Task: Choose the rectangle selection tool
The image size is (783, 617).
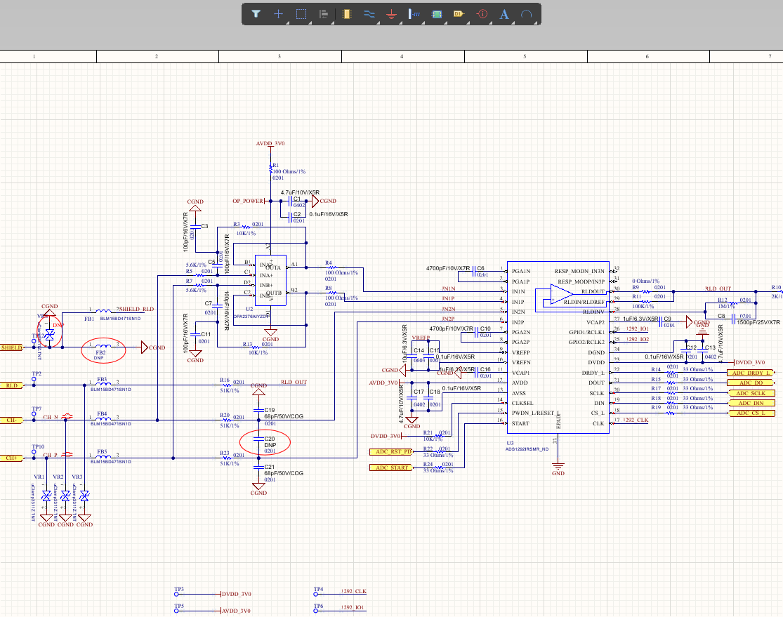Action: coord(301,13)
